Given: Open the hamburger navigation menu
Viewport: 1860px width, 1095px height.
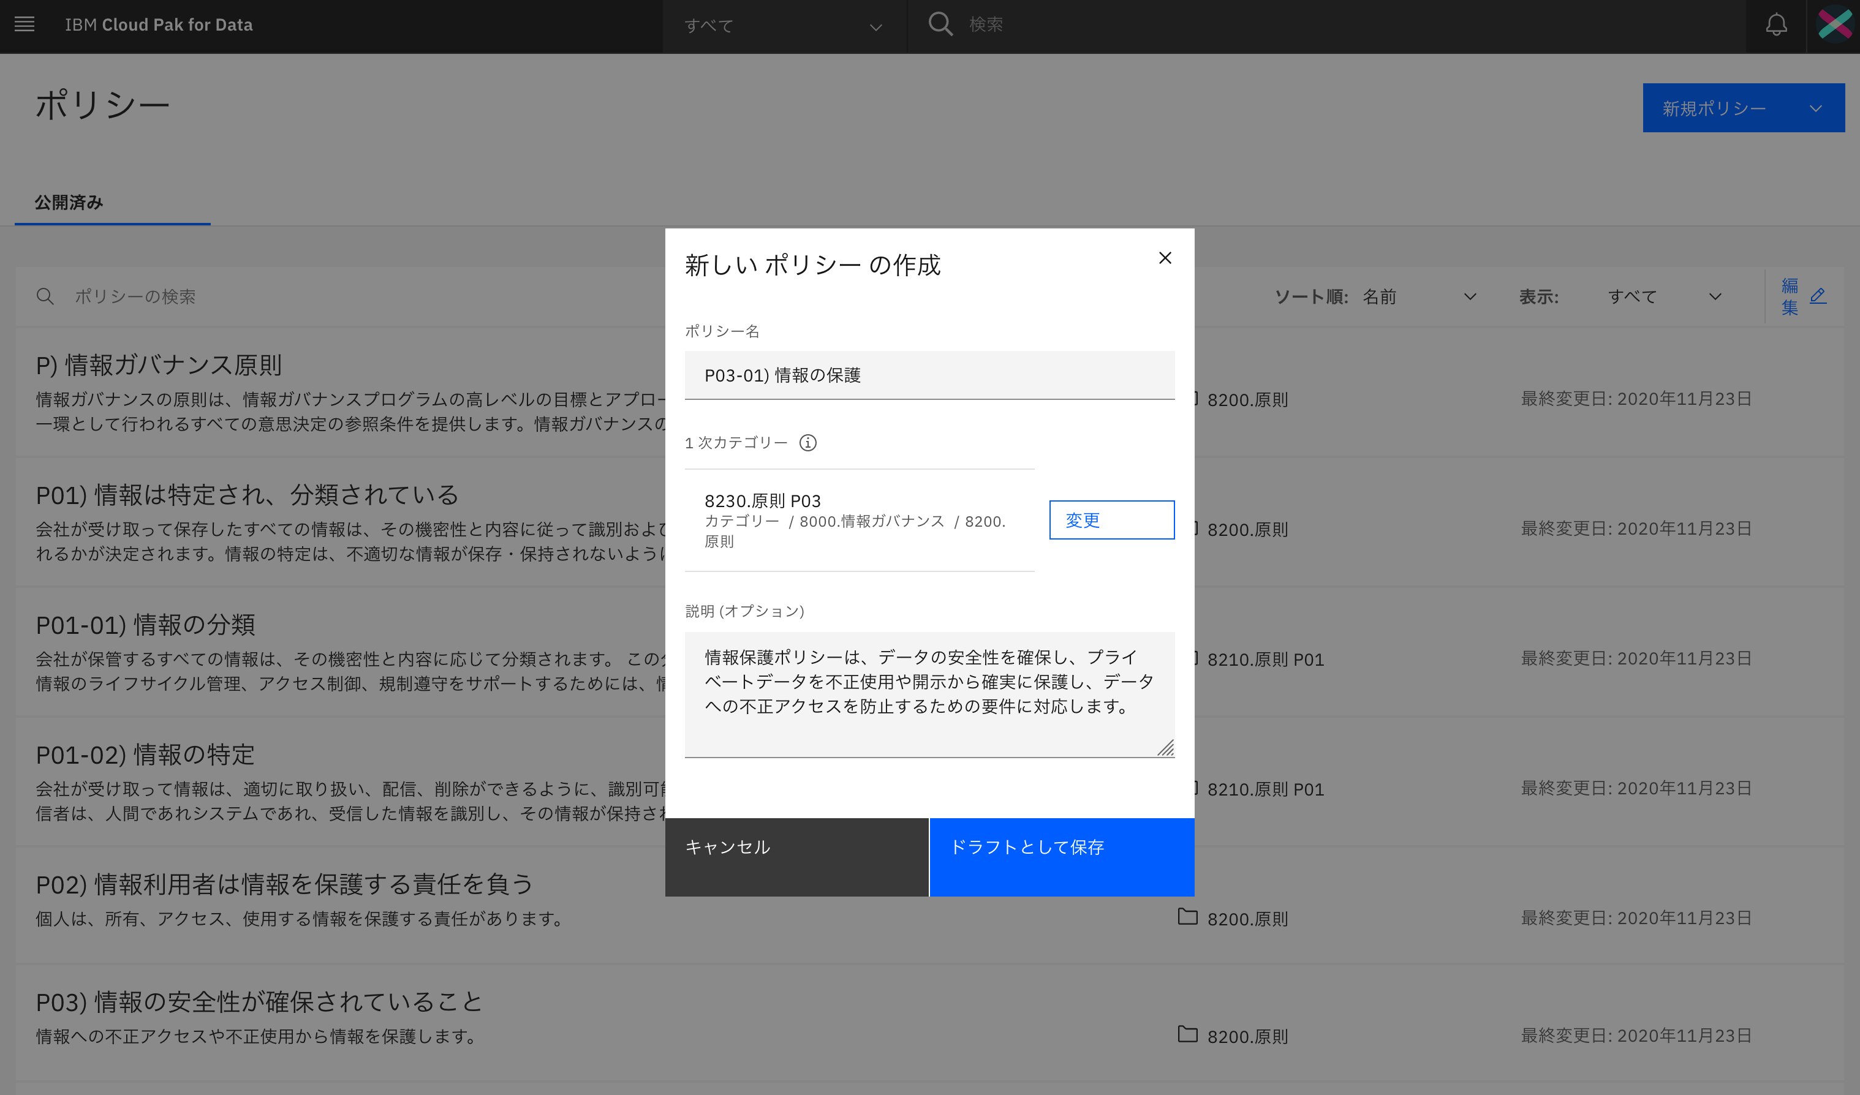Looking at the screenshot, I should pyautogui.click(x=25, y=24).
